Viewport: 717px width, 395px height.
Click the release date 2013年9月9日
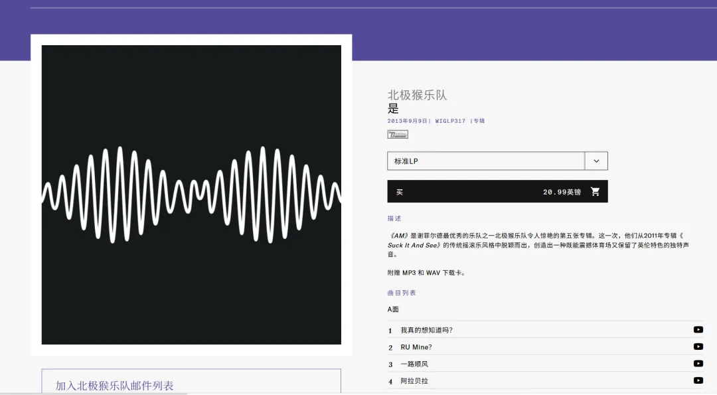pos(407,121)
